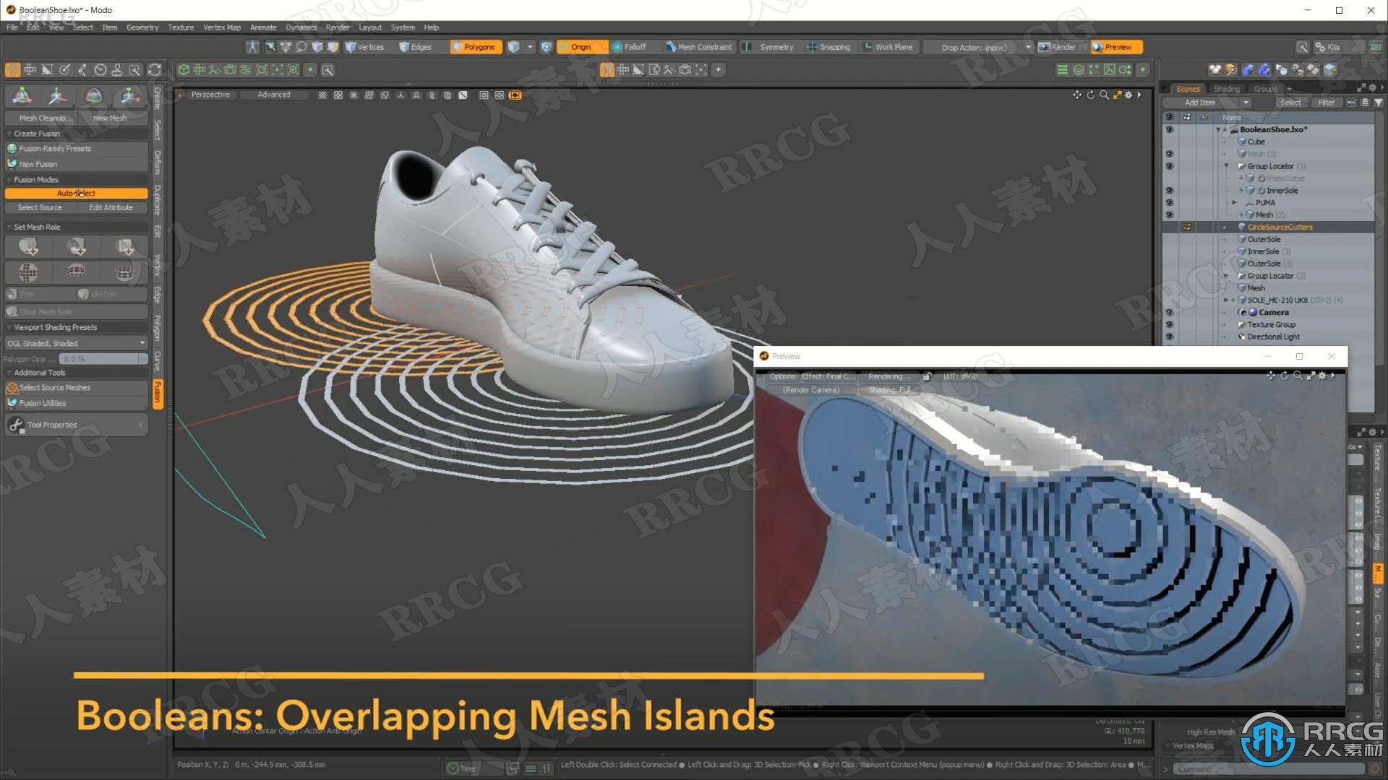The height and width of the screenshot is (780, 1388).
Task: Toggle visibility eye for Directional Light
Action: point(1169,337)
